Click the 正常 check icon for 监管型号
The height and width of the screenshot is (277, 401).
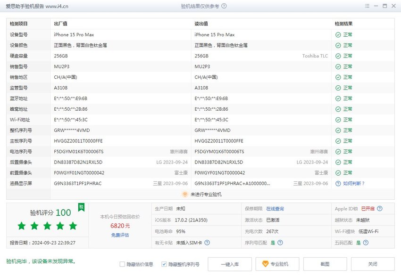338,88
